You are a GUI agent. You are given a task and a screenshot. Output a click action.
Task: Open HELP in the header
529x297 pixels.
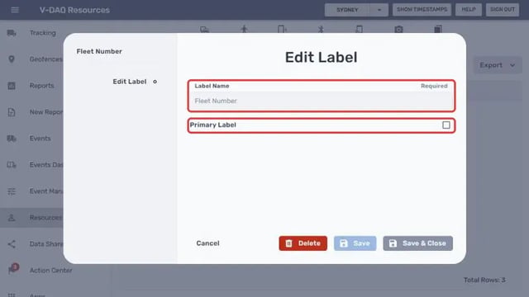click(x=469, y=9)
